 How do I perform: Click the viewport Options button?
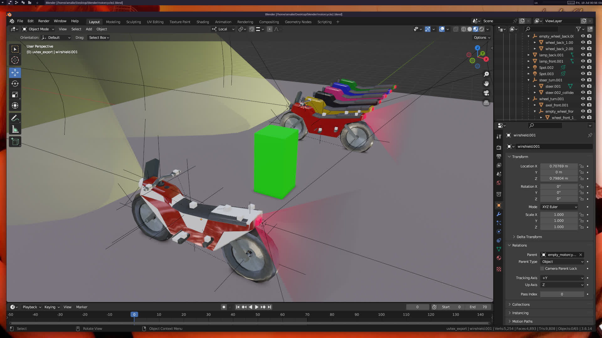coord(482,38)
